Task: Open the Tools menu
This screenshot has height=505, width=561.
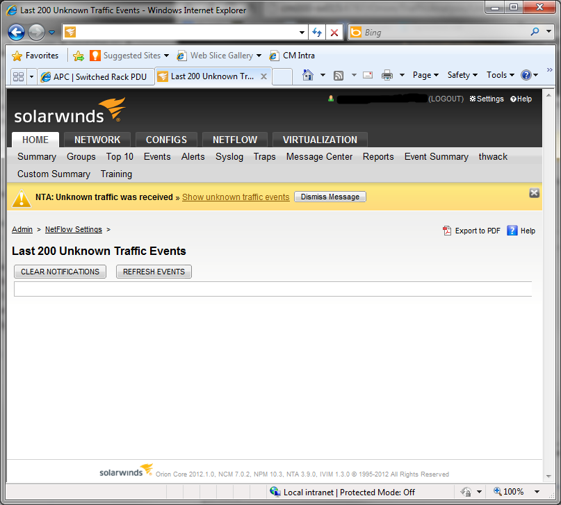Action: (501, 75)
